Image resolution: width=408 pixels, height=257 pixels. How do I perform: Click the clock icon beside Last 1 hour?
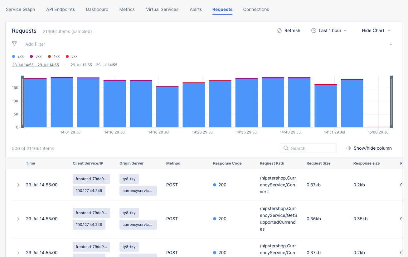(314, 30)
